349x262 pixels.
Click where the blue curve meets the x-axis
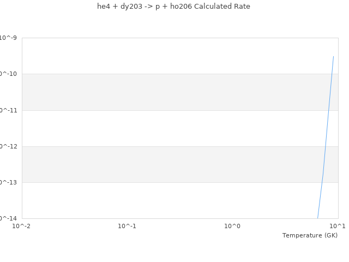point(318,218)
